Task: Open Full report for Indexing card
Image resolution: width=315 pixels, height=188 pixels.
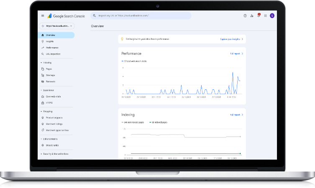Action: [236, 114]
